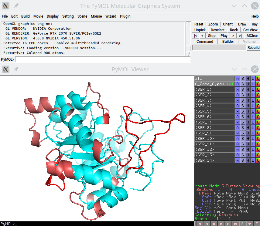The image size is (260, 226).
Task: Click viewer play icon at bottom
Action: click(x=221, y=224)
